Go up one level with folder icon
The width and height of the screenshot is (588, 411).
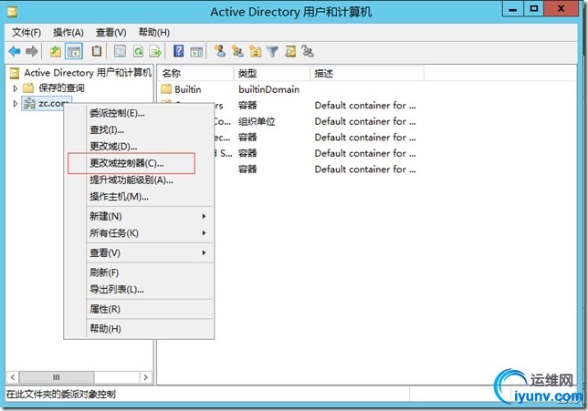click(56, 51)
